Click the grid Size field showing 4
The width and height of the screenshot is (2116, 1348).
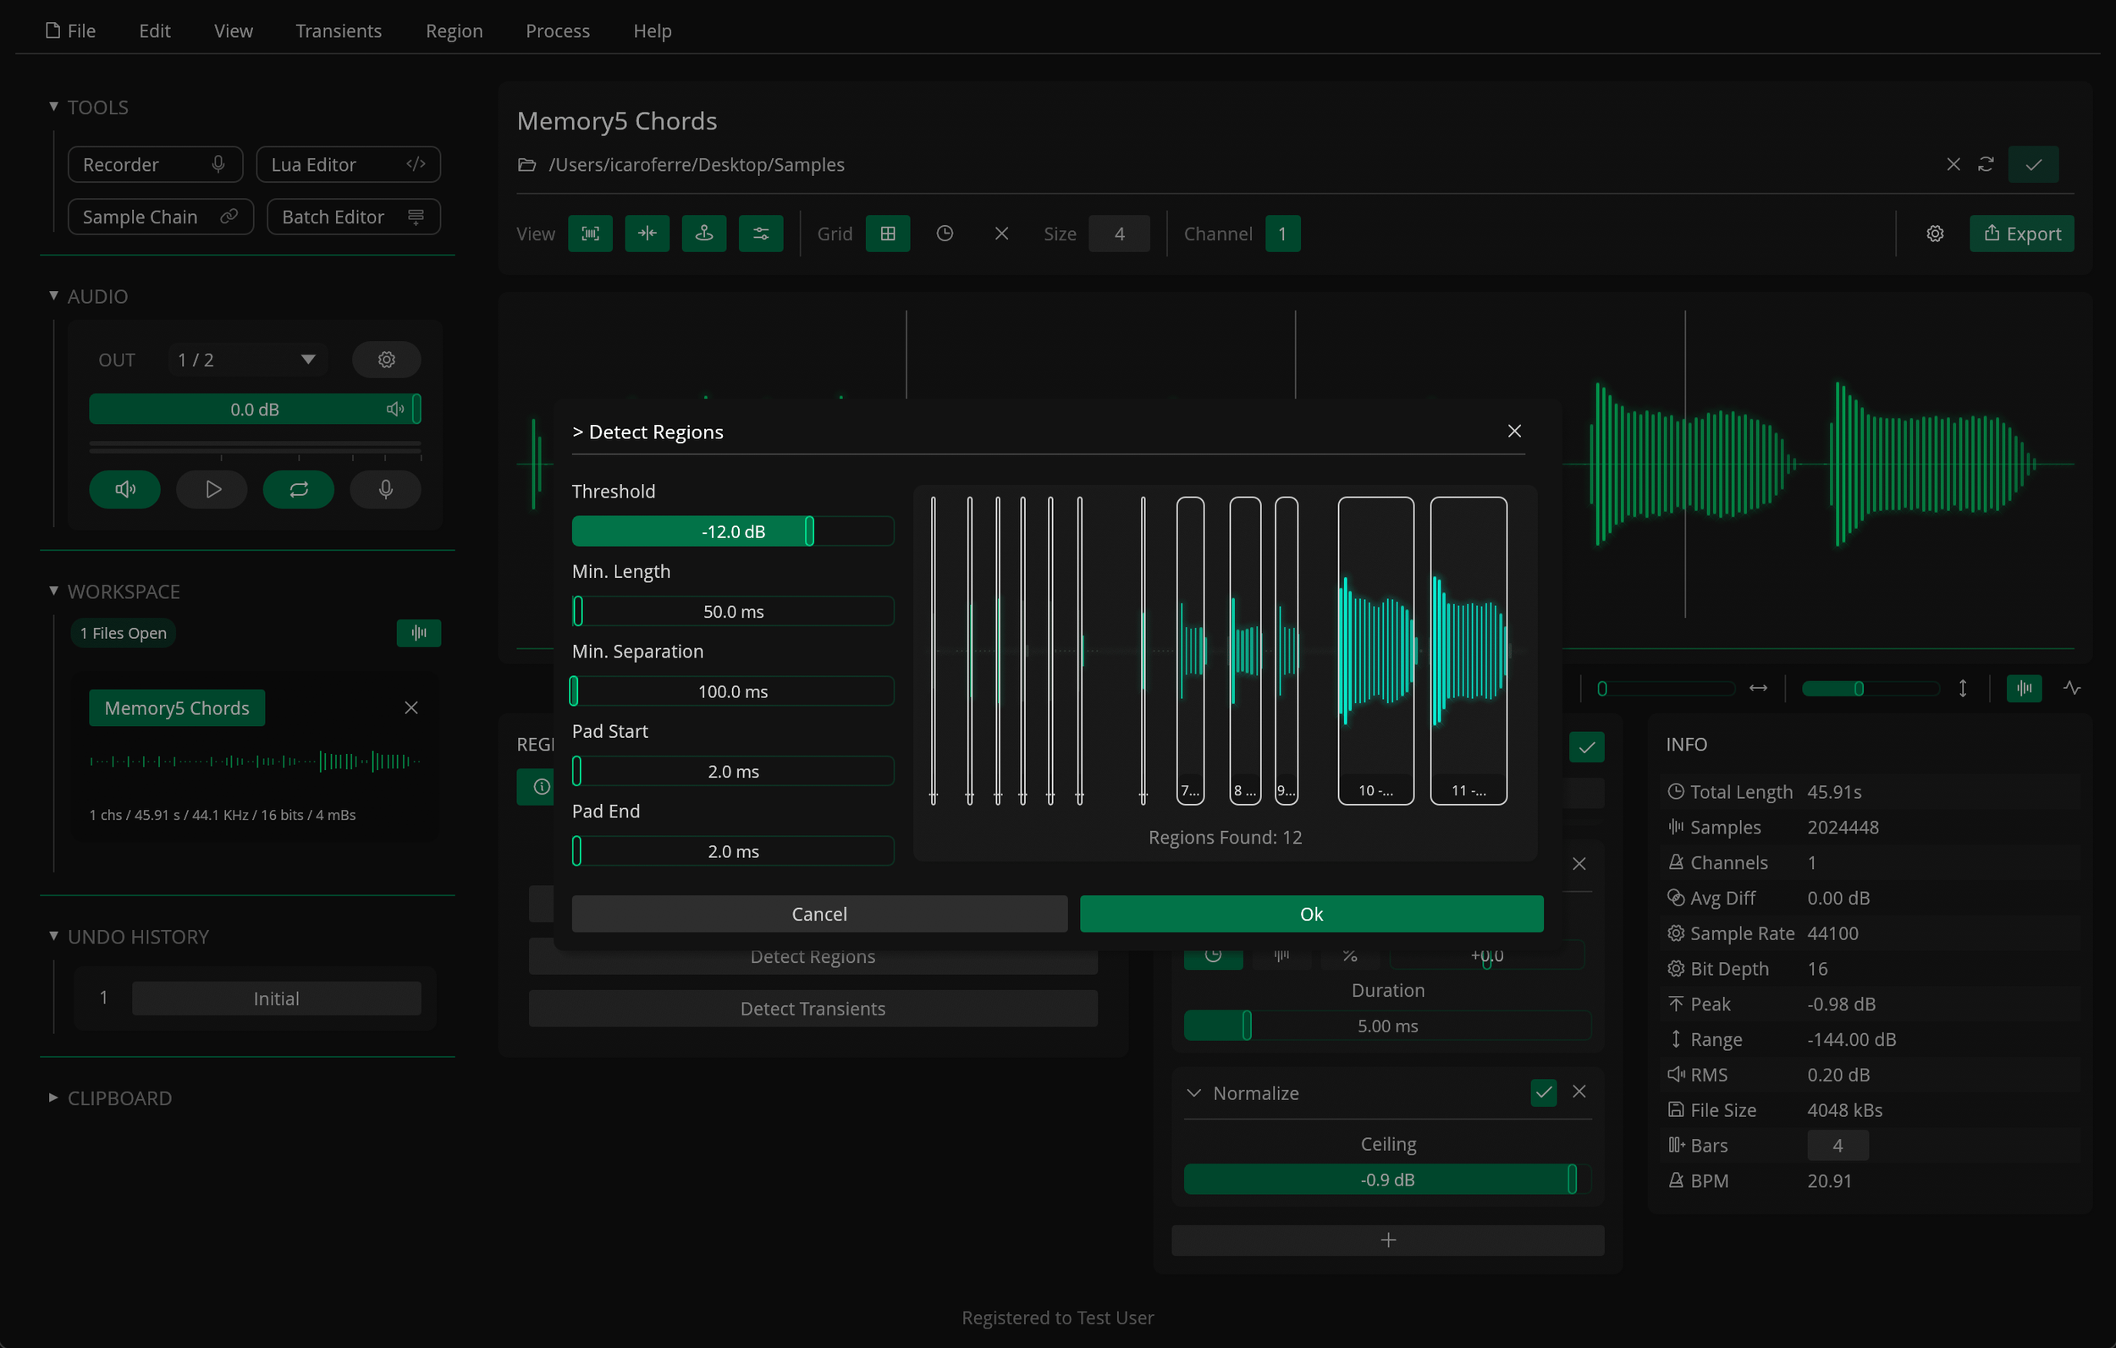coord(1119,233)
